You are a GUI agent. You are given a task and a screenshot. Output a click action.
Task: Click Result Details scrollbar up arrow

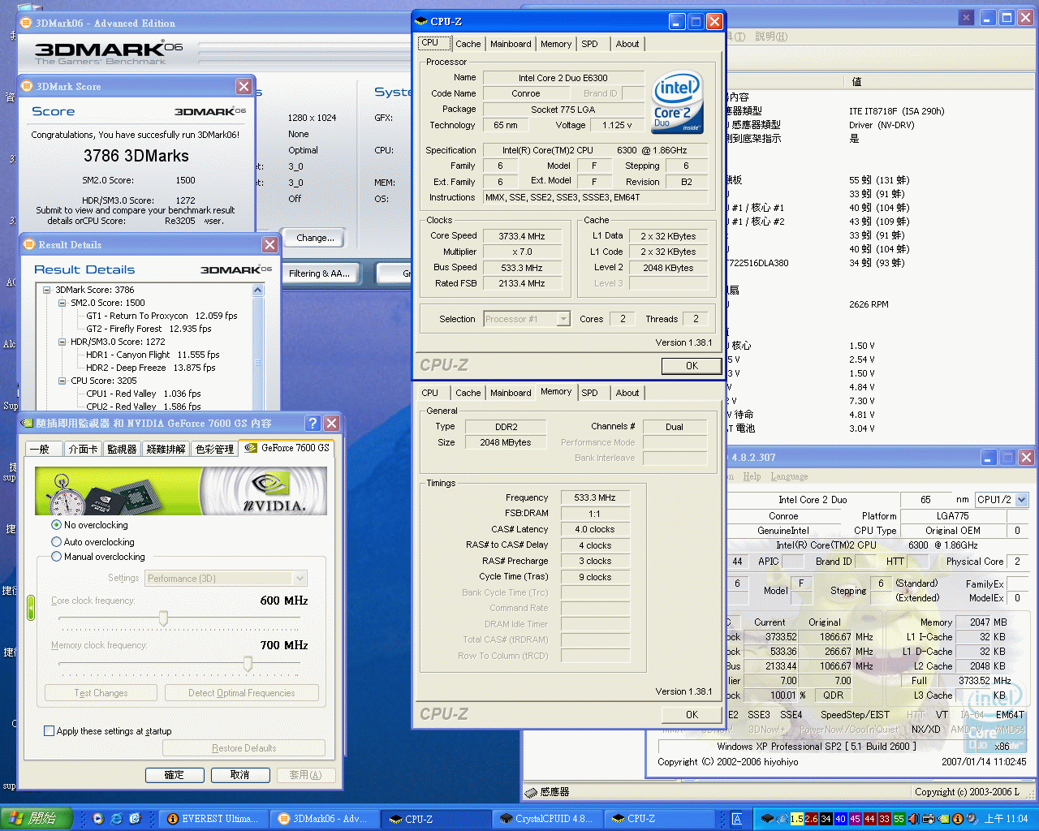pos(258,290)
